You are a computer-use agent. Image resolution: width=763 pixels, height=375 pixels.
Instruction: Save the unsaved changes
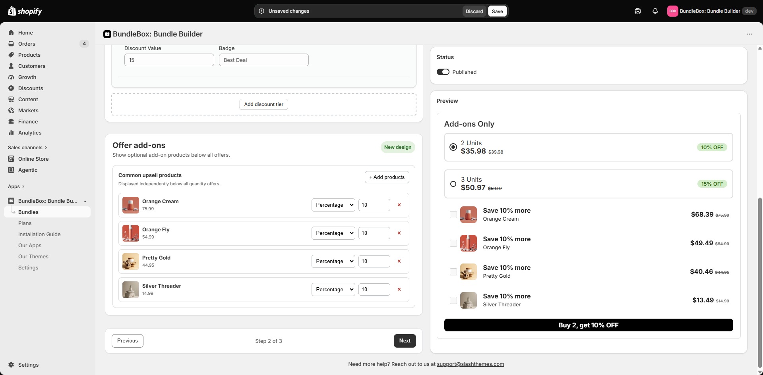click(497, 11)
